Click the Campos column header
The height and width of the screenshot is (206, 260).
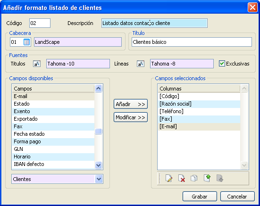[x=53, y=89]
